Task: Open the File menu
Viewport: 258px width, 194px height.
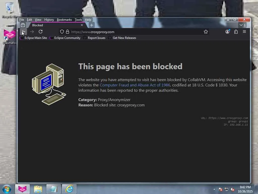Action: 22,20
